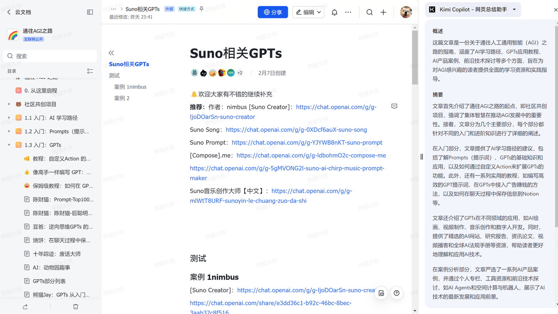This screenshot has height=314, width=558.
Task: Click the search box in the sidebar
Action: pos(51,56)
